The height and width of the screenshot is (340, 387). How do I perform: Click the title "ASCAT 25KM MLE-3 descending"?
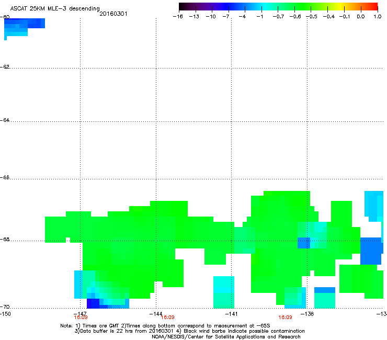[x=55, y=8]
